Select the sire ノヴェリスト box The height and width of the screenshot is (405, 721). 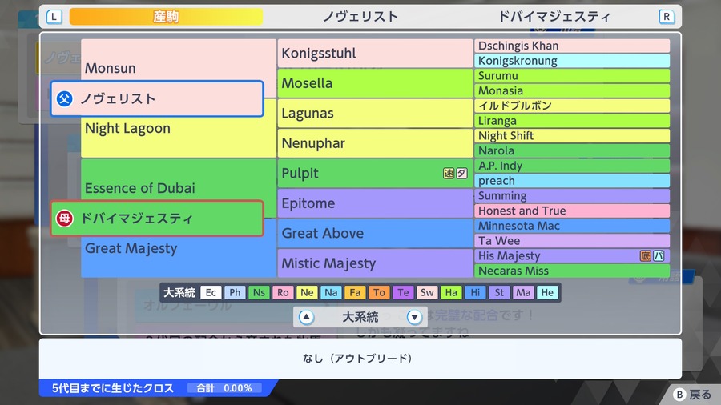[157, 98]
